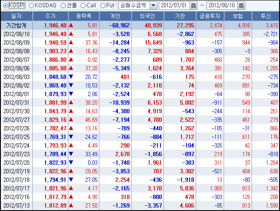Viewport: 280px width, 211px height.
Task: Click the insurance value 4,916
Action: pyautogui.click(x=244, y=25)
